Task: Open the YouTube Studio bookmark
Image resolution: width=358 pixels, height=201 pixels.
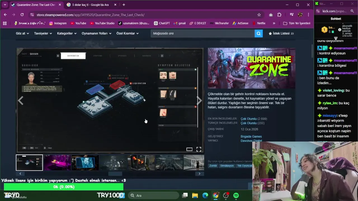Action: coord(102,23)
